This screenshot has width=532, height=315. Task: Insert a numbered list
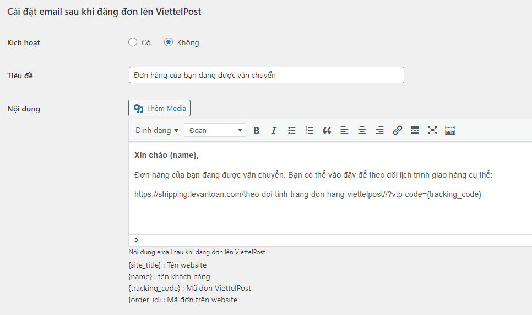pyautogui.click(x=310, y=131)
